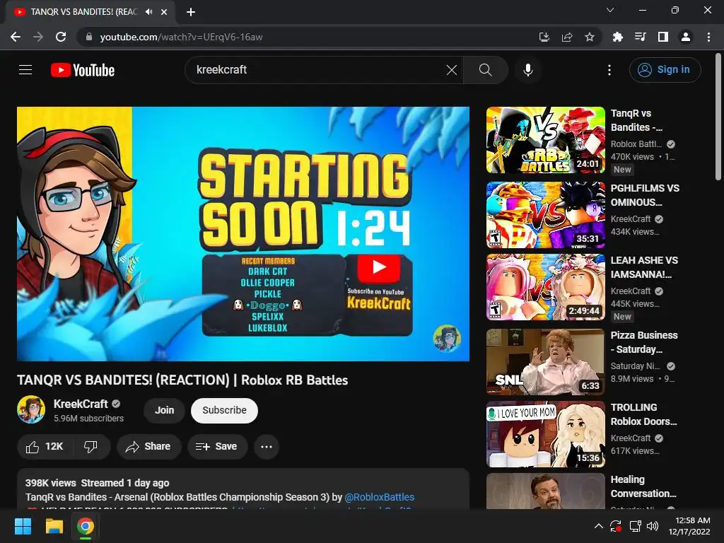The image size is (724, 543).
Task: Open YouTube settings three-dot menu
Action: [x=609, y=70]
